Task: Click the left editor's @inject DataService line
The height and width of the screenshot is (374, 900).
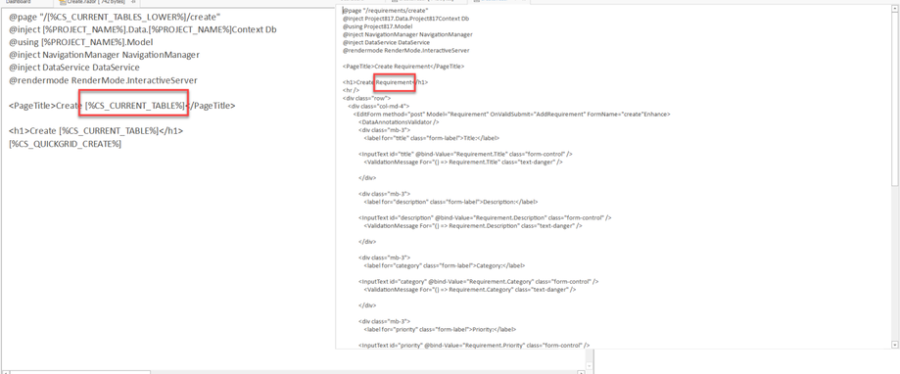Action: pos(74,68)
